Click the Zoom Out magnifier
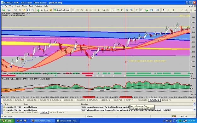This screenshot has width=197, height=123. tap(131, 10)
